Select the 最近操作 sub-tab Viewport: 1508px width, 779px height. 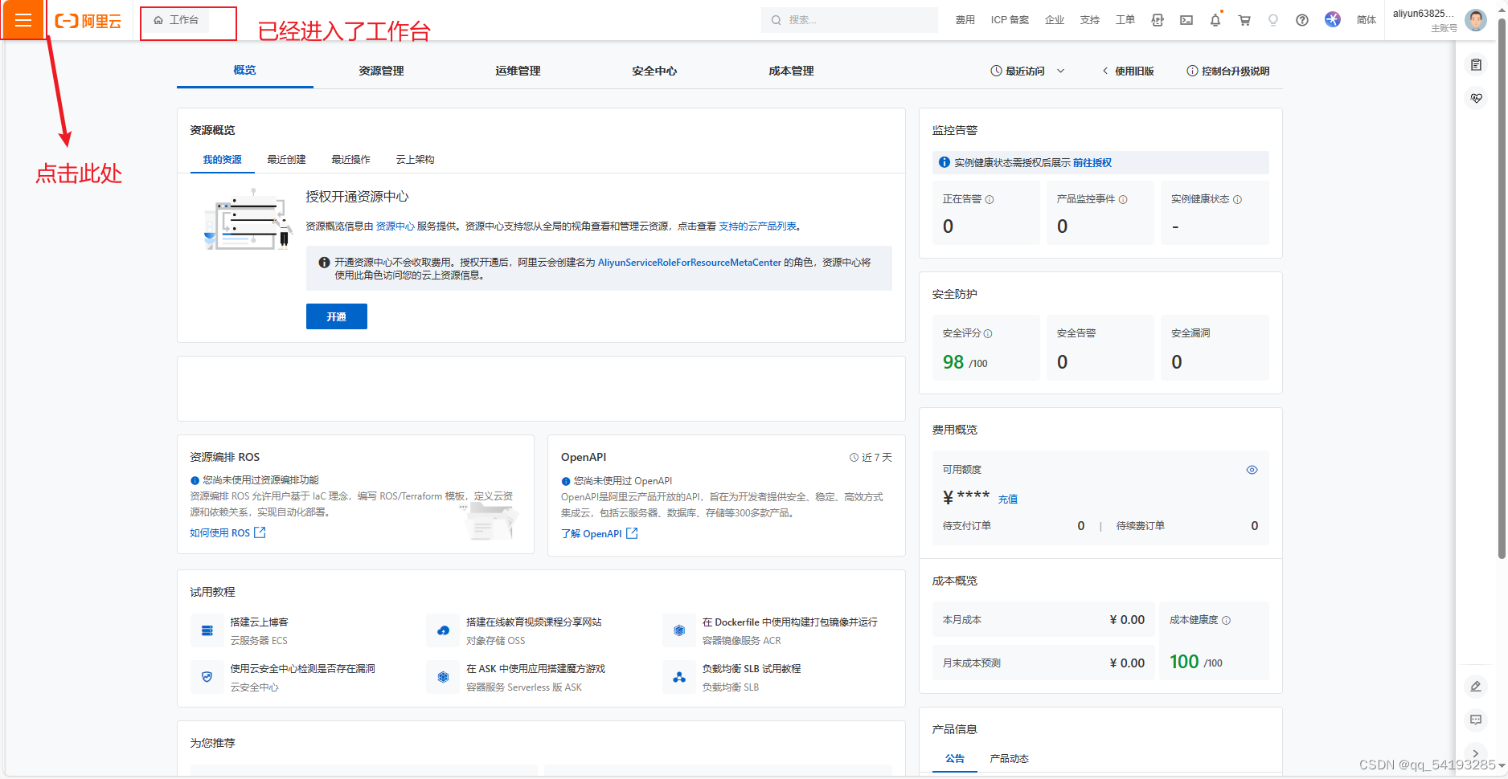coord(350,160)
